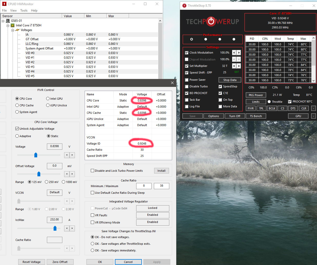Click the Reset Voltage button

point(32,262)
